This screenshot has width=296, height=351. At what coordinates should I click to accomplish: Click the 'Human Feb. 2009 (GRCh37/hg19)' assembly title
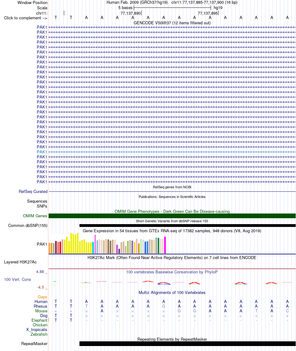point(137,2)
